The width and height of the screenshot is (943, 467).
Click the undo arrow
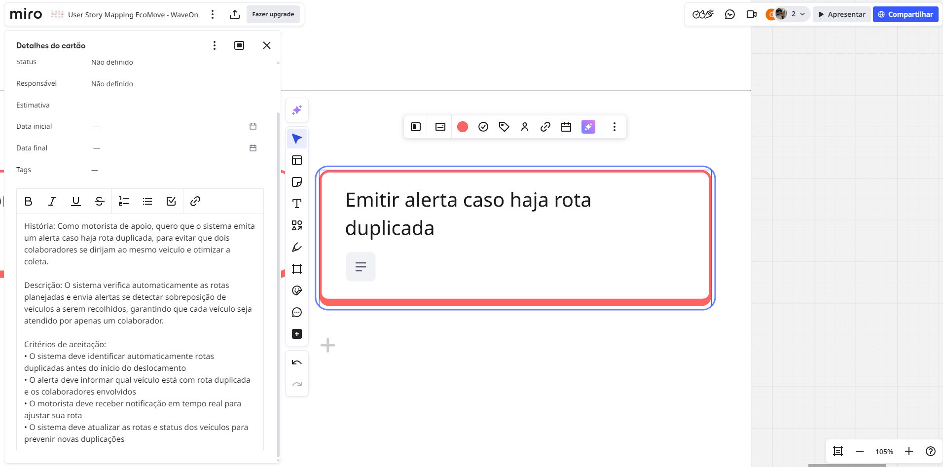point(297,362)
